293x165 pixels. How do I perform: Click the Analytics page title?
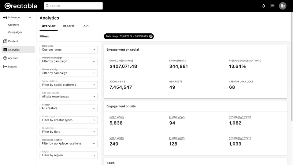(49, 18)
